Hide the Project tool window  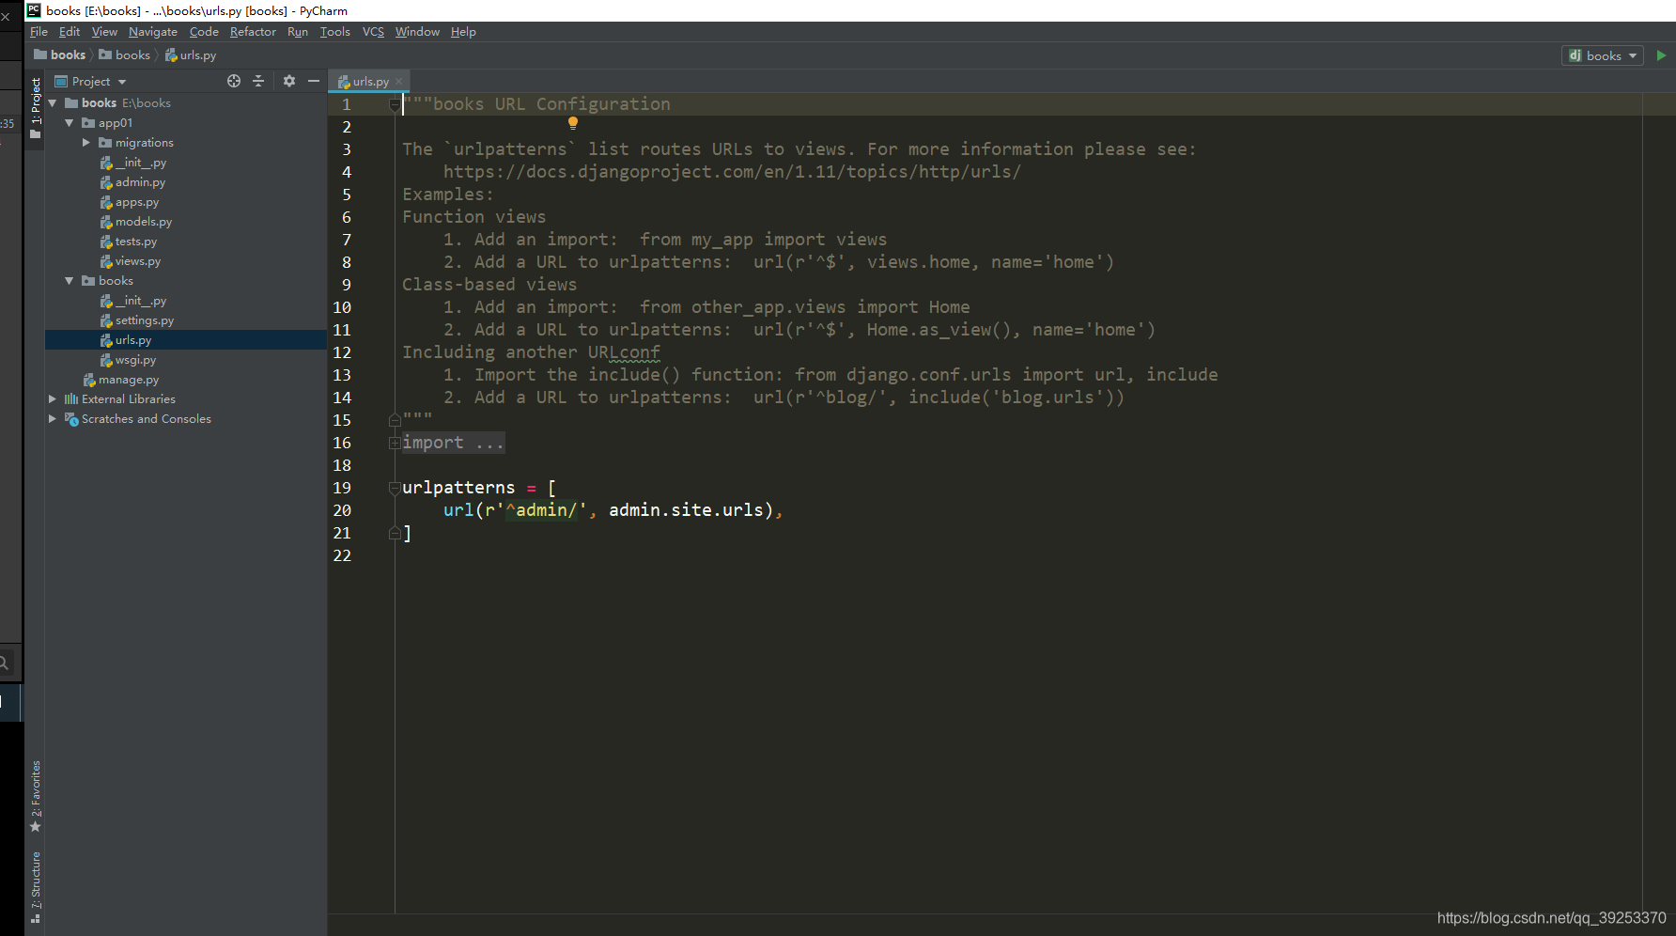(314, 82)
